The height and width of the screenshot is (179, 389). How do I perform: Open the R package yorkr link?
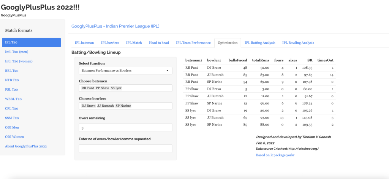click(x=275, y=155)
